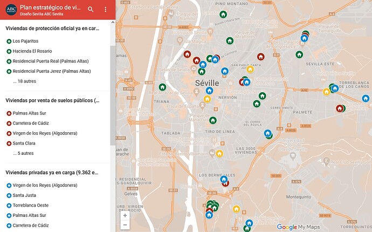Image resolution: width=372 pixels, height=232 pixels.
Task: Click the yellow marker south of Los Bermejales
Action: 236,209
